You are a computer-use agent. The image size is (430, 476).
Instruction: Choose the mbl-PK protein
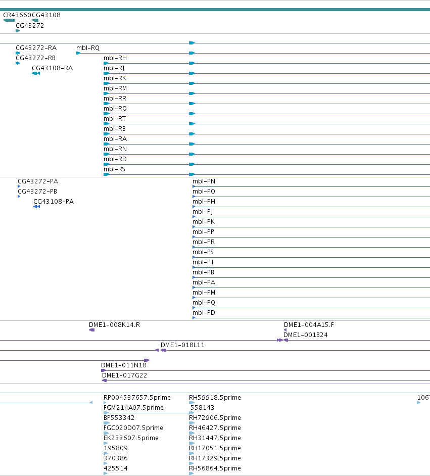204,222
